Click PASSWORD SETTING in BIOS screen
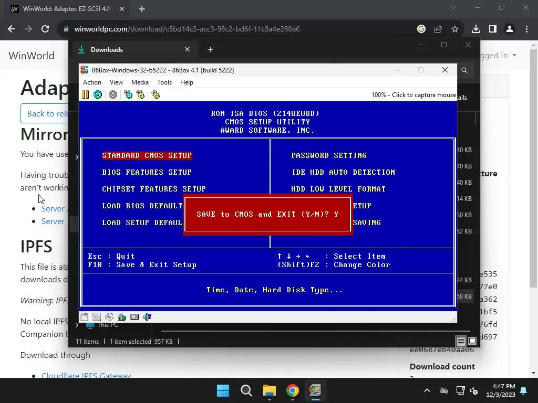The image size is (538, 403). coord(329,155)
